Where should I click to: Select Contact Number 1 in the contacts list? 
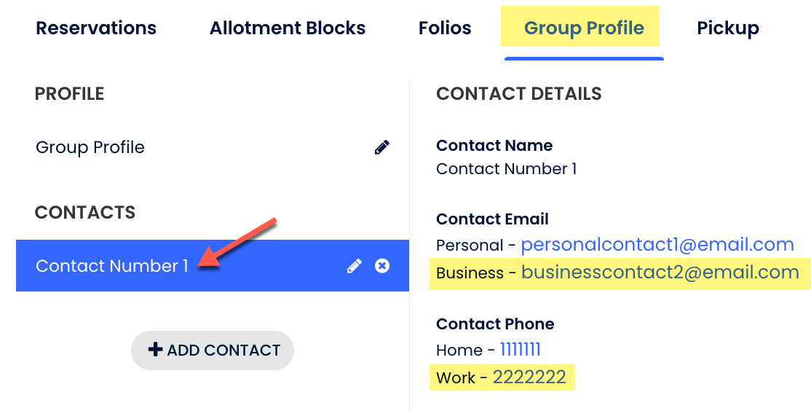pos(112,266)
